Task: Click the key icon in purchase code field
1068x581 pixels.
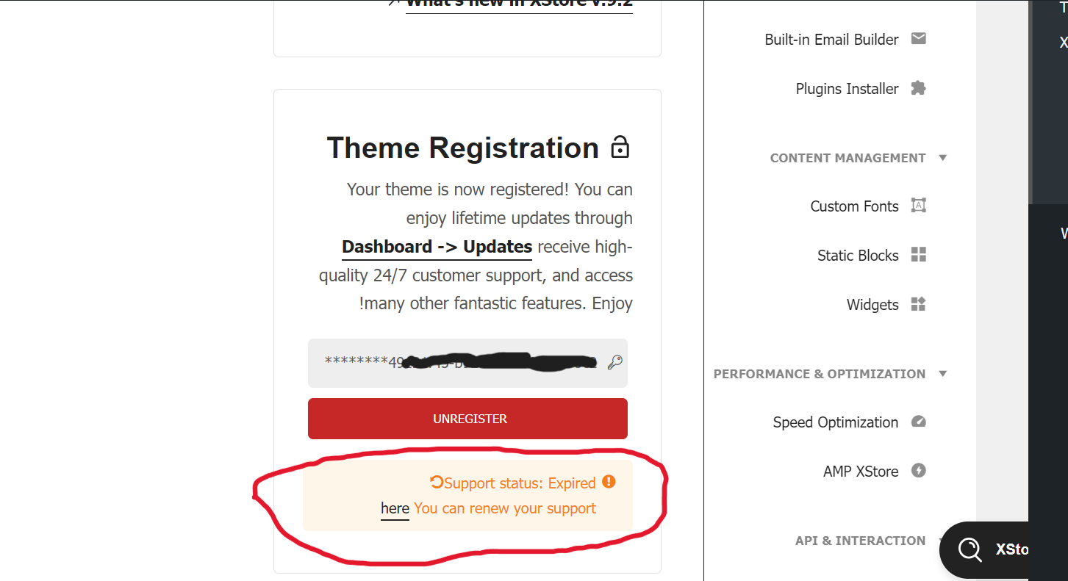Action: 614,362
